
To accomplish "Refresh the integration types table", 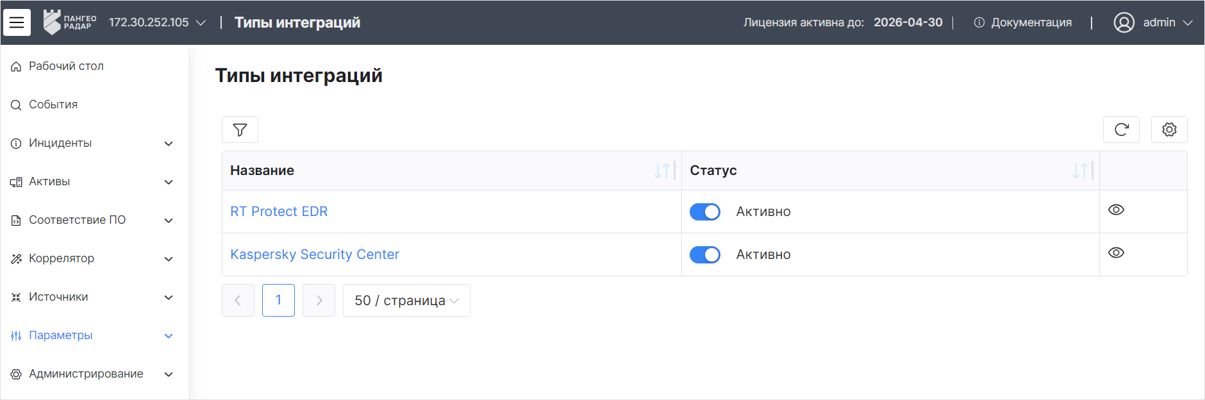I will (1121, 129).
